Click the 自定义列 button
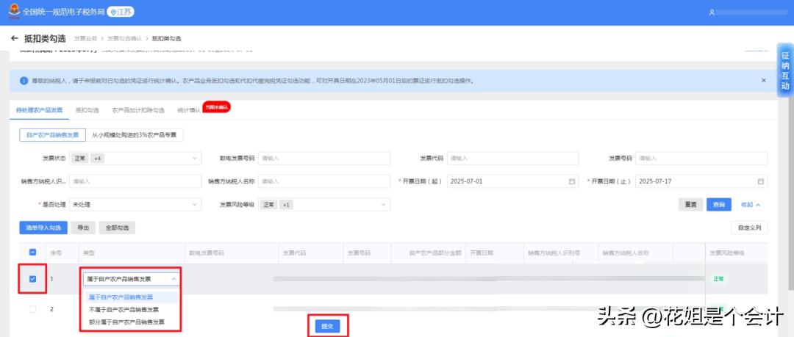Image resolution: width=794 pixels, height=337 pixels. click(x=749, y=228)
